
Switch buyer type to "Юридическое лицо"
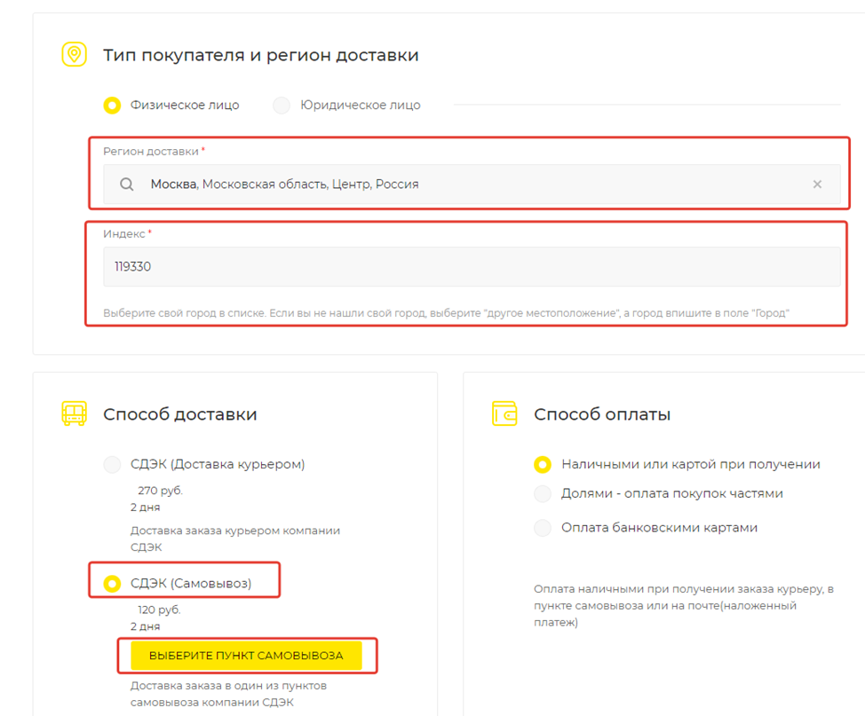click(282, 106)
